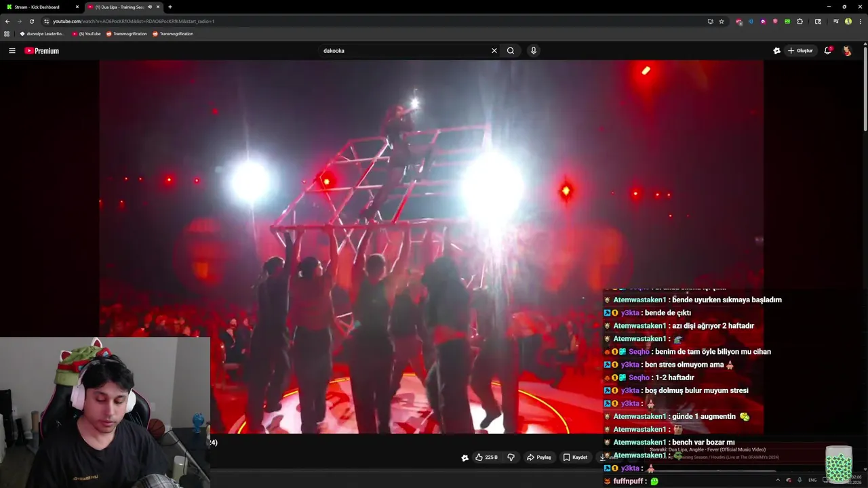Open the green extension icon
The image size is (868, 488).
(787, 21)
